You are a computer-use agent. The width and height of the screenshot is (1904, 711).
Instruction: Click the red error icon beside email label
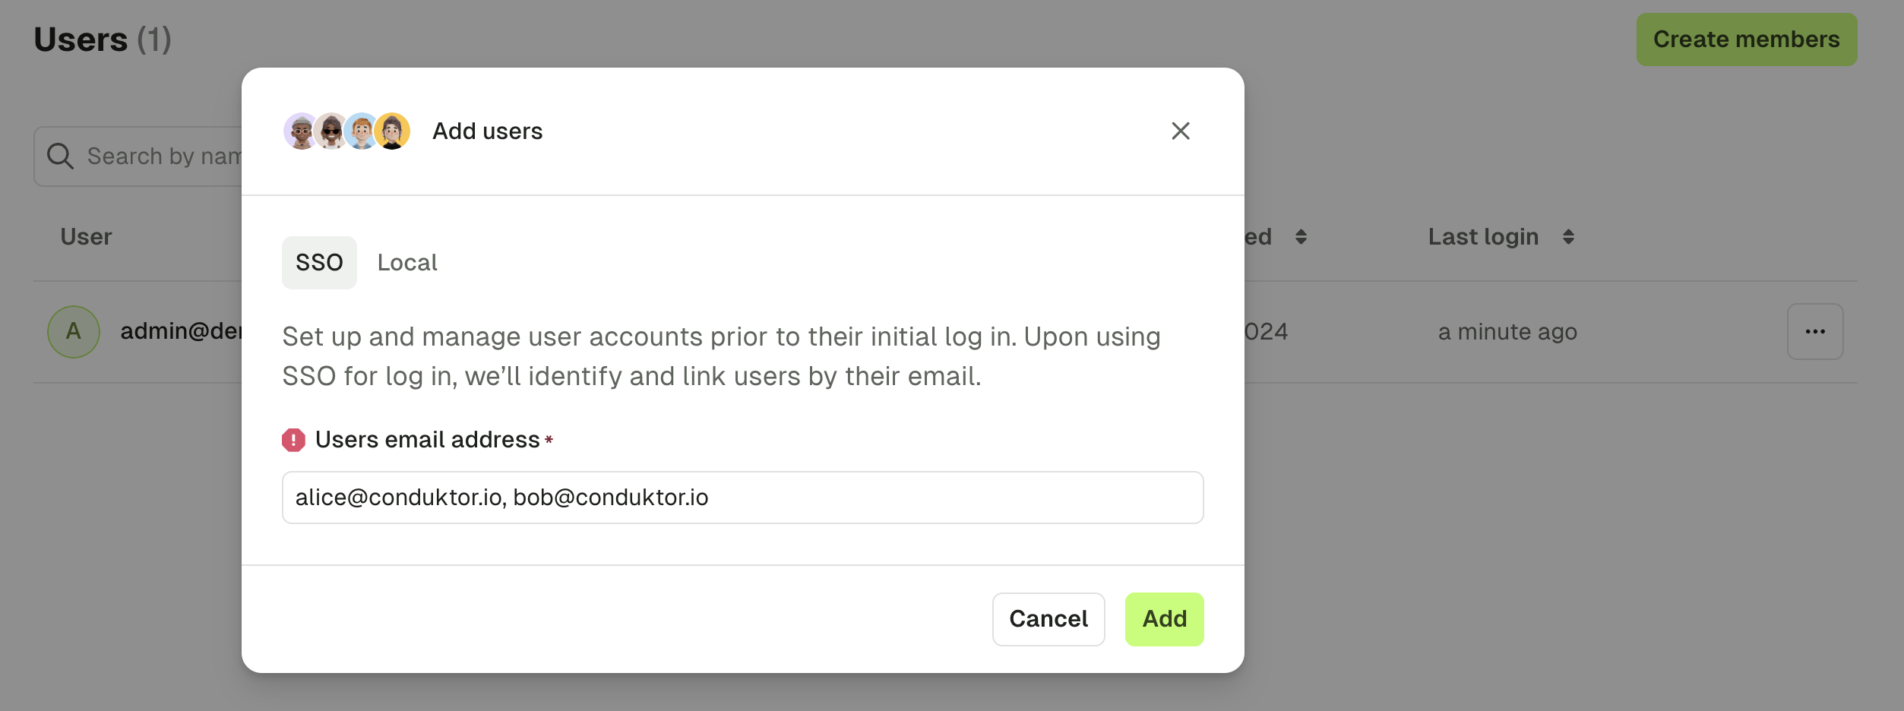[x=293, y=440]
